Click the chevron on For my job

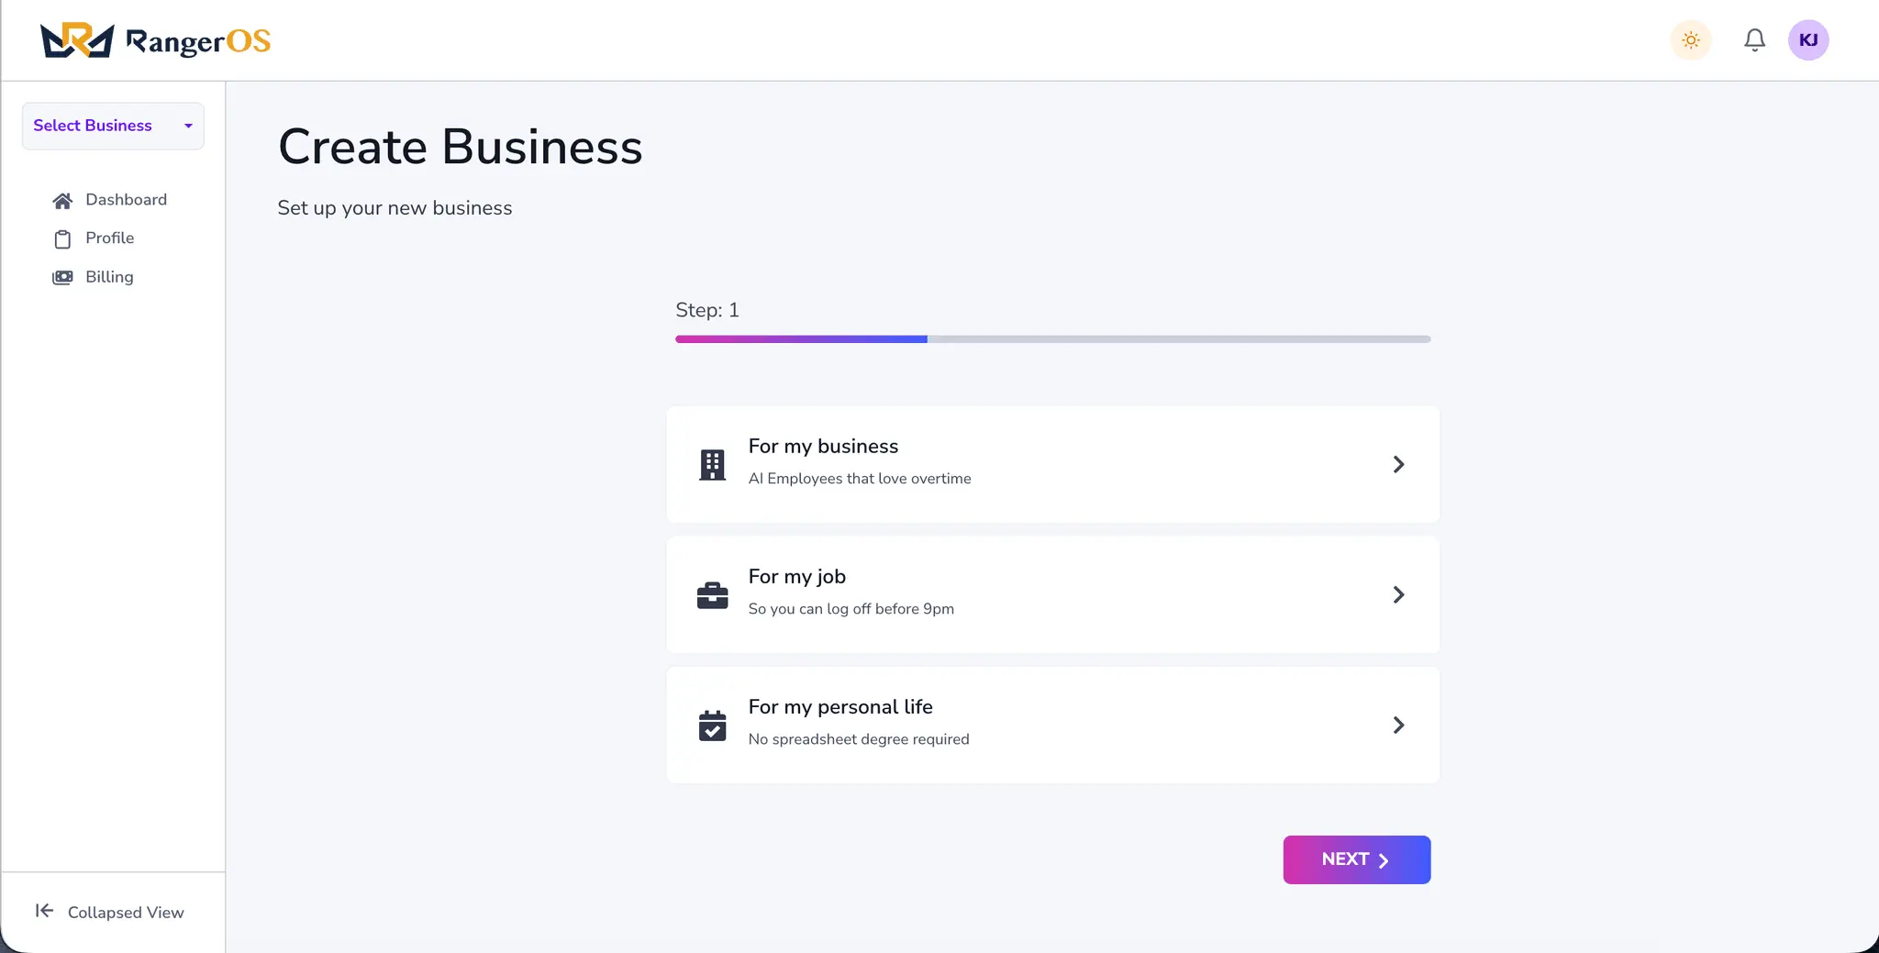1398,595
